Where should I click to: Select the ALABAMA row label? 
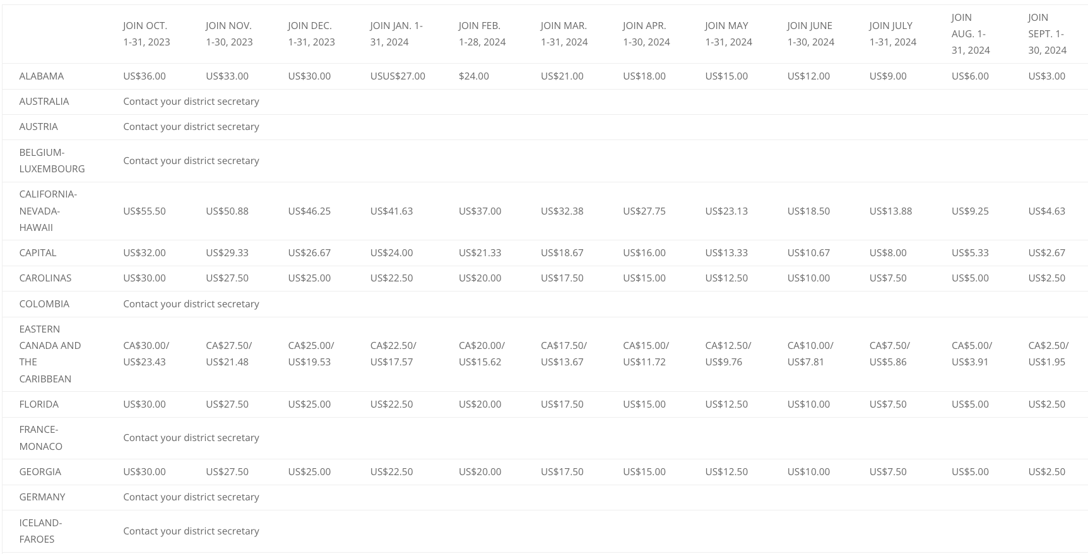tap(41, 76)
